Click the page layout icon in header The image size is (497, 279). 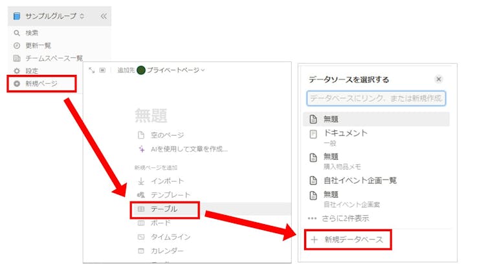(102, 70)
